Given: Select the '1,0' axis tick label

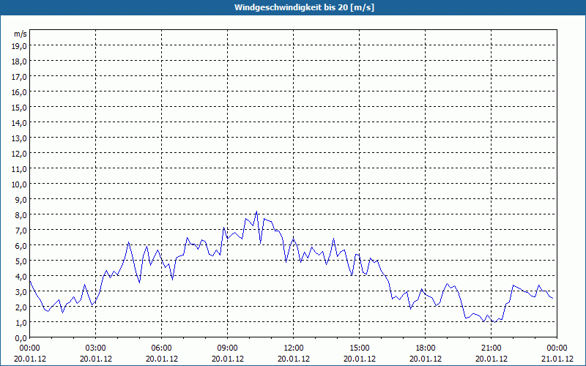Looking at the screenshot, I should coord(21,323).
